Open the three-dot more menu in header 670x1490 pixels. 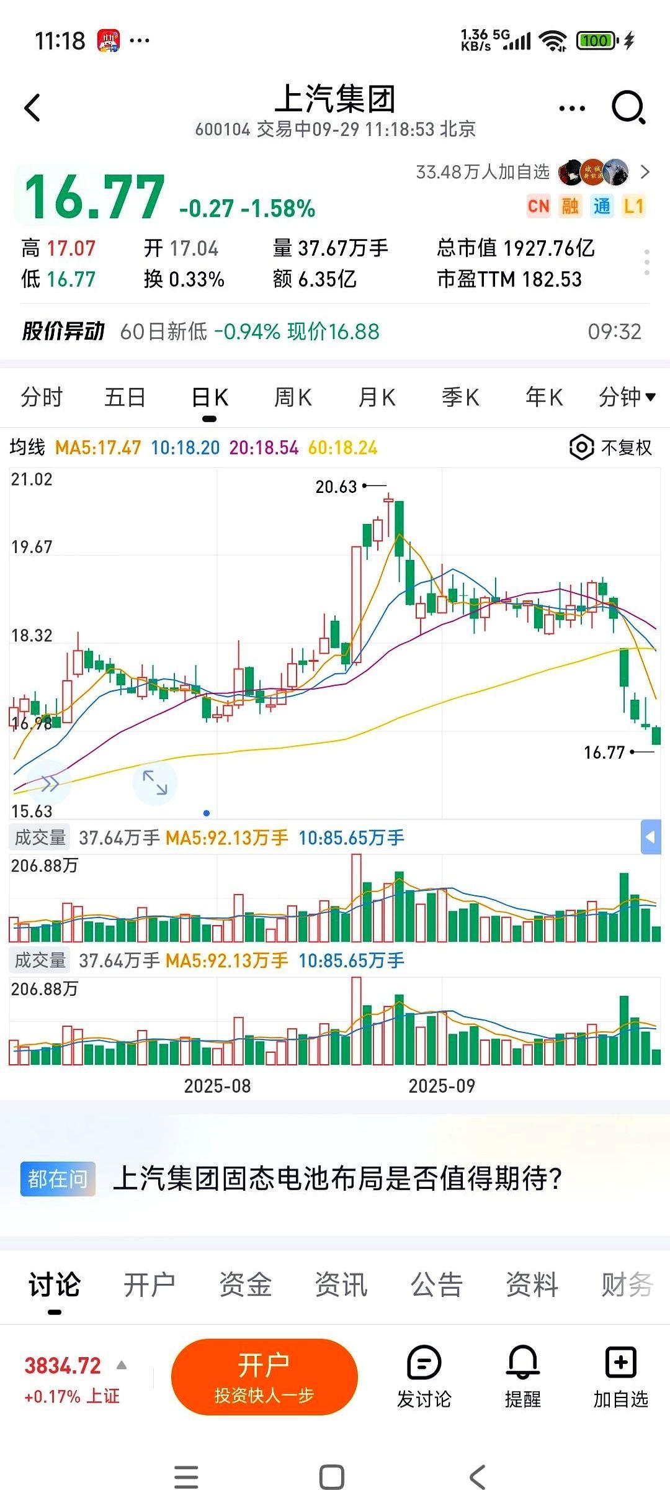pos(571,109)
